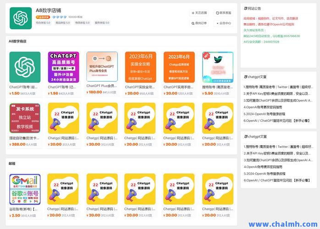Screen dimensions: 320x229
Task: Click the 推特账号 |高质量老 product title
Action: click(217, 87)
